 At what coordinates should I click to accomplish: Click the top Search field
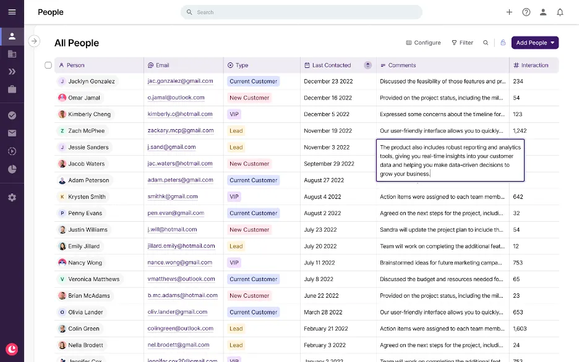(x=301, y=12)
